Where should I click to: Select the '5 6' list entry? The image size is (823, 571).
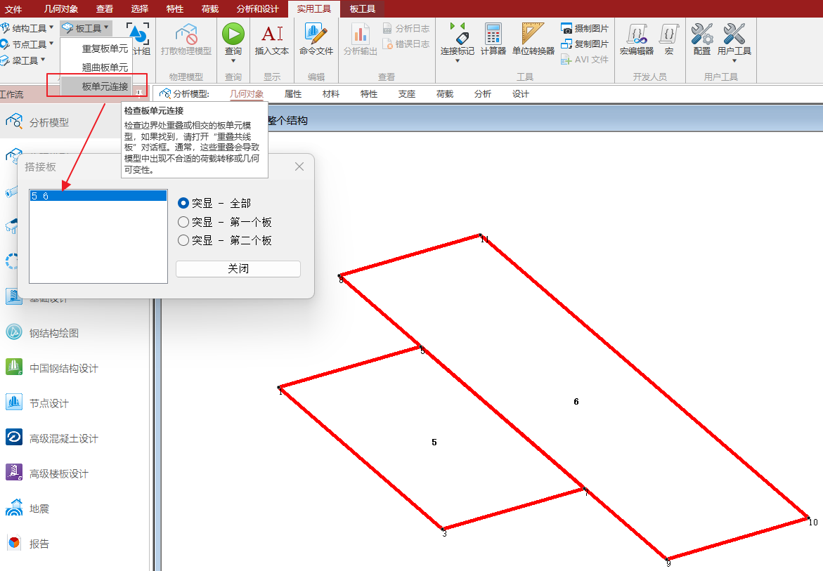tap(98, 196)
